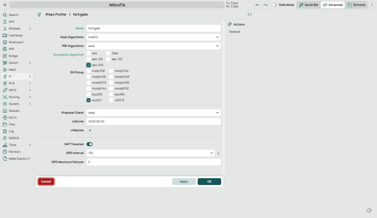Check the 3des encryption checkbox
Viewport: 377px width, 218px height.
[x=108, y=53]
